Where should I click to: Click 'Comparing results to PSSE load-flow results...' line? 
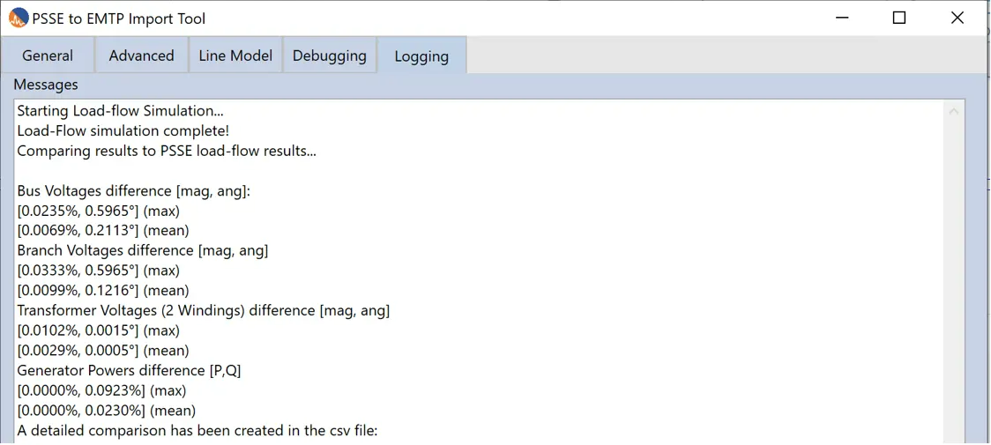tap(167, 152)
